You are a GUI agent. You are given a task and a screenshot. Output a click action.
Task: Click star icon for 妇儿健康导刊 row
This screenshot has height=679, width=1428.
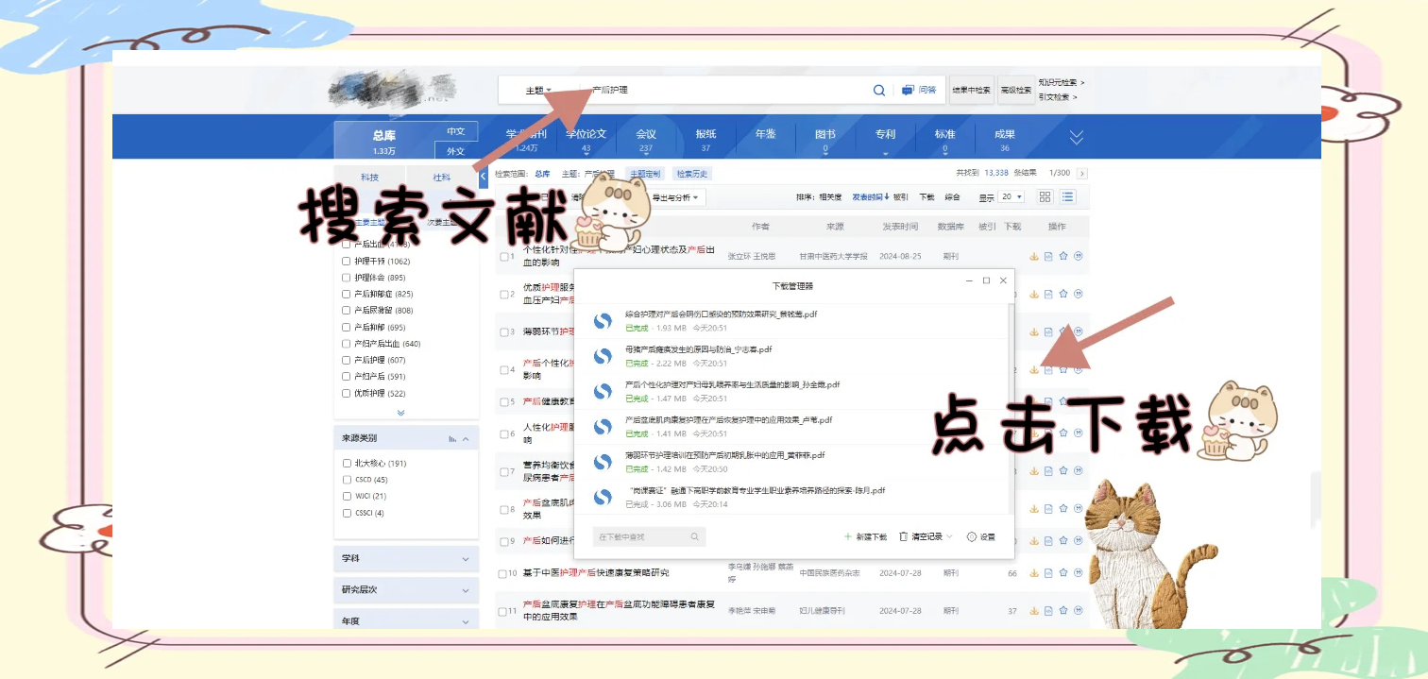point(1063,611)
